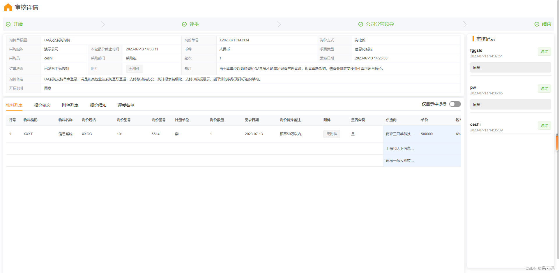Image resolution: width=559 pixels, height=273 pixels.
Task: Click the 无附件 button in header info
Action: [x=134, y=69]
